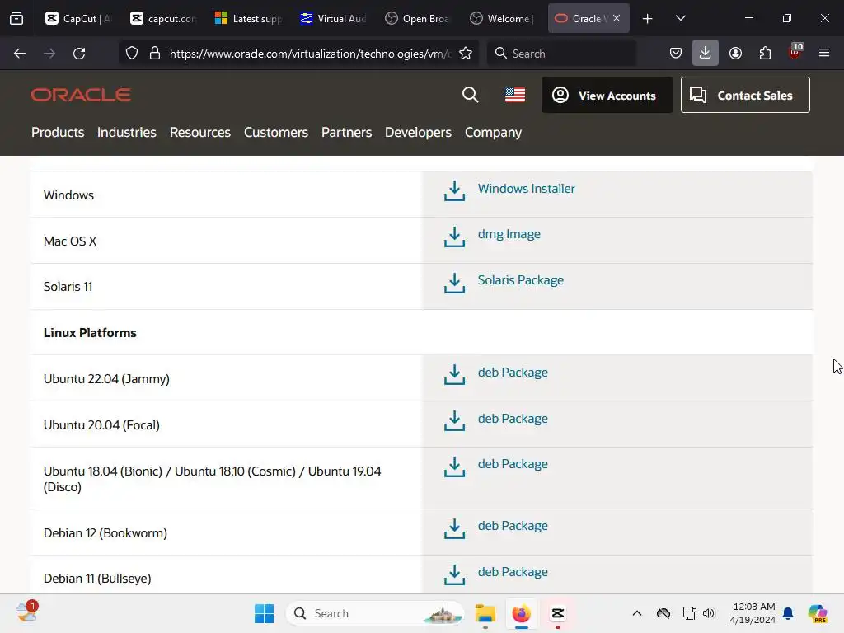Open the Resources menu
The image size is (844, 633).
[x=199, y=132]
